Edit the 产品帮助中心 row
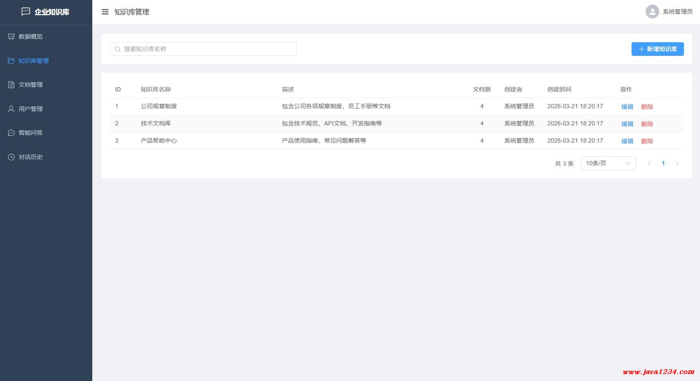This screenshot has height=381, width=700. click(627, 141)
